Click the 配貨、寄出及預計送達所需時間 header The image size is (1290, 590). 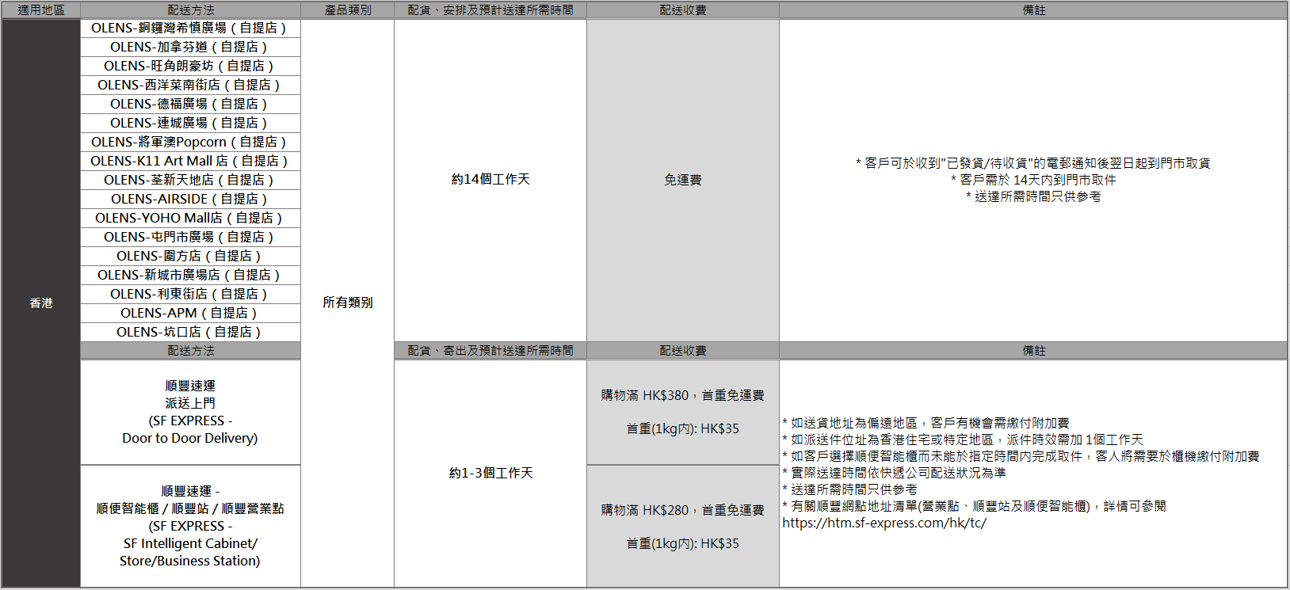tap(490, 351)
